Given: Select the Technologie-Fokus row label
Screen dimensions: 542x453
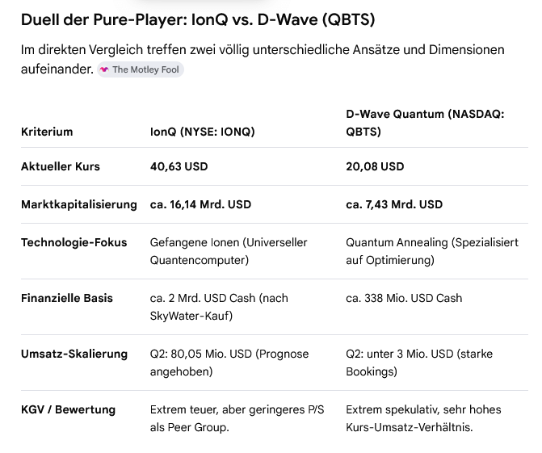Looking at the screenshot, I should click(74, 242).
